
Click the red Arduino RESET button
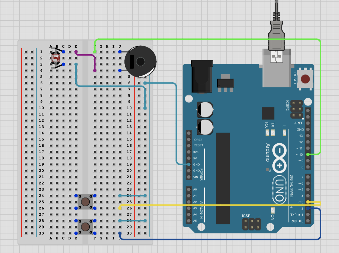click(305, 79)
